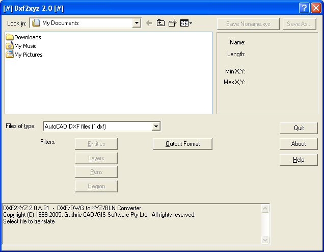This screenshot has width=324, height=252.
Task: Expand the Look in folder dropdown
Action: [137, 23]
